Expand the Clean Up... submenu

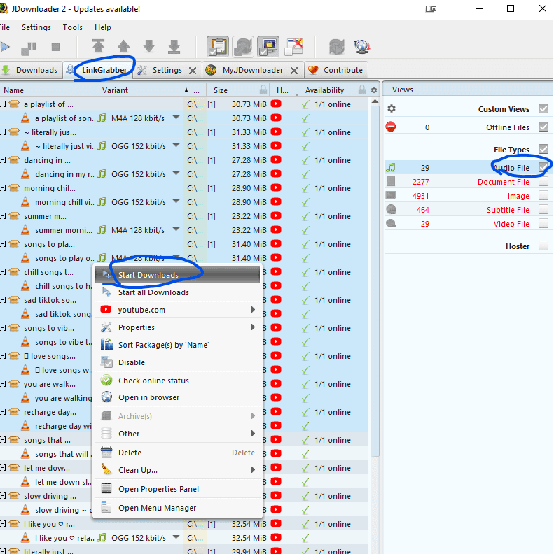[x=253, y=470]
